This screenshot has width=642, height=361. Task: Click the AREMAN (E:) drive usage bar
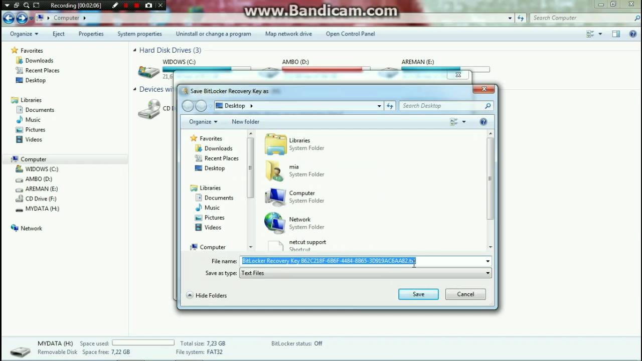coord(445,69)
